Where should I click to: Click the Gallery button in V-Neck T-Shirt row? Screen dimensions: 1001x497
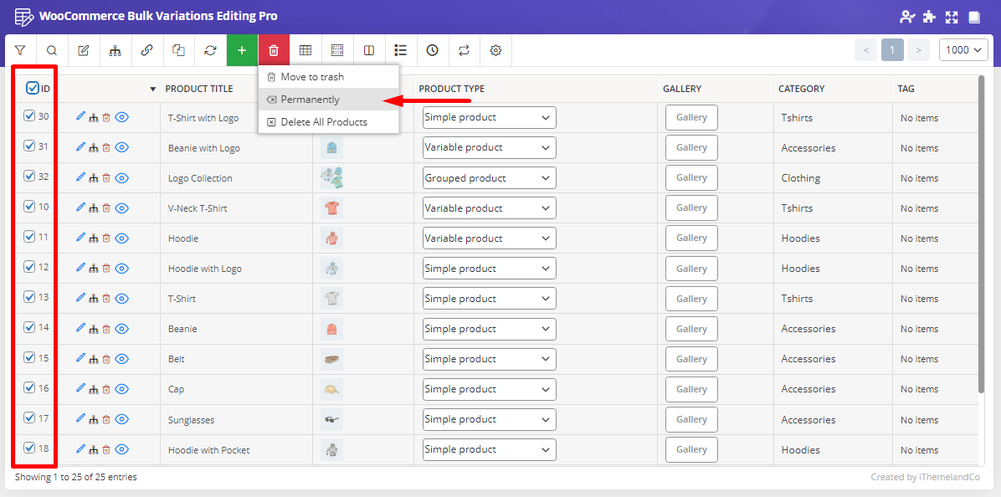(691, 208)
